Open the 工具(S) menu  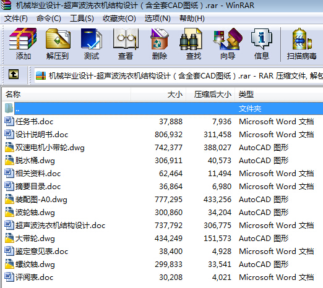pyautogui.click(x=82, y=19)
